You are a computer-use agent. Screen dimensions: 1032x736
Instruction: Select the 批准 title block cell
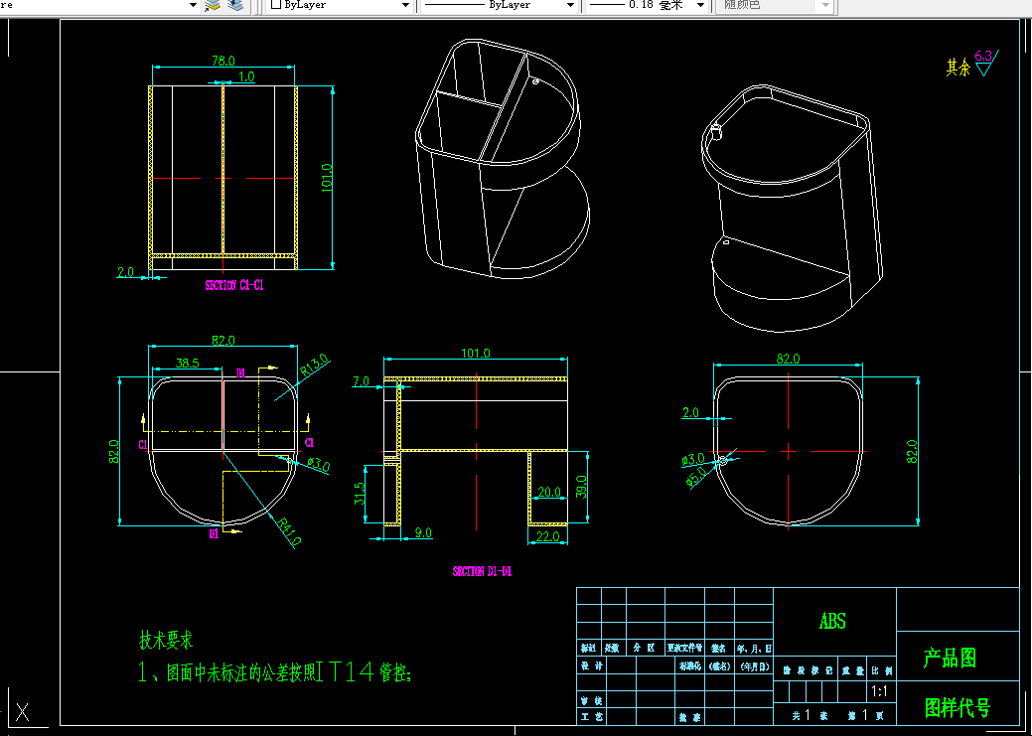point(689,717)
